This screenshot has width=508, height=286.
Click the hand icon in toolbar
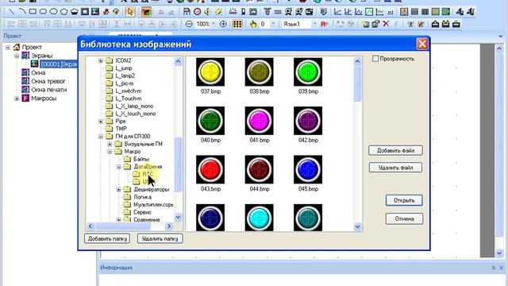pos(253,24)
